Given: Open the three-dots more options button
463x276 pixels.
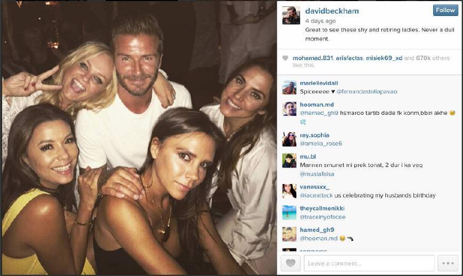Looking at the screenshot, I should [448, 263].
